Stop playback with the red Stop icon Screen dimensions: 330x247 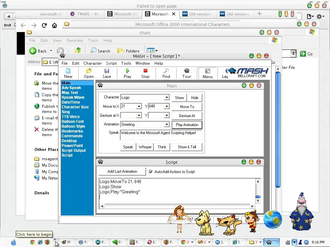click(x=145, y=73)
